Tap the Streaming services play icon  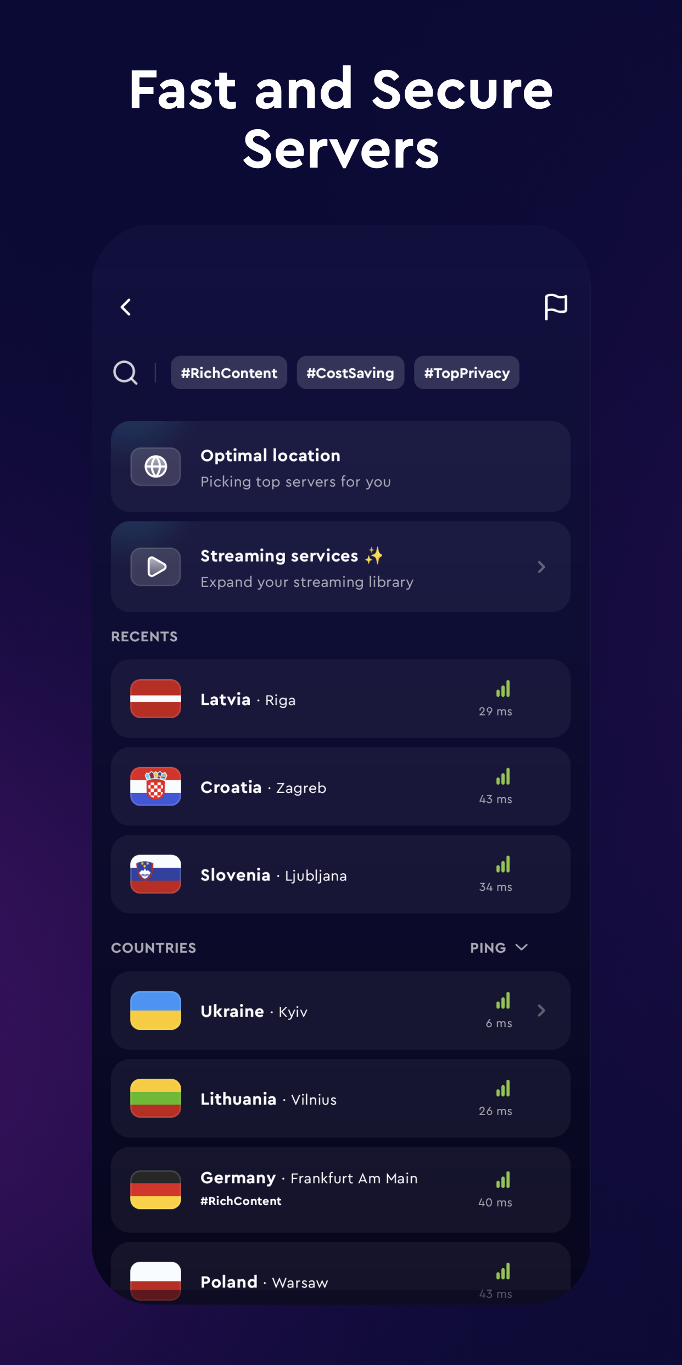click(155, 567)
